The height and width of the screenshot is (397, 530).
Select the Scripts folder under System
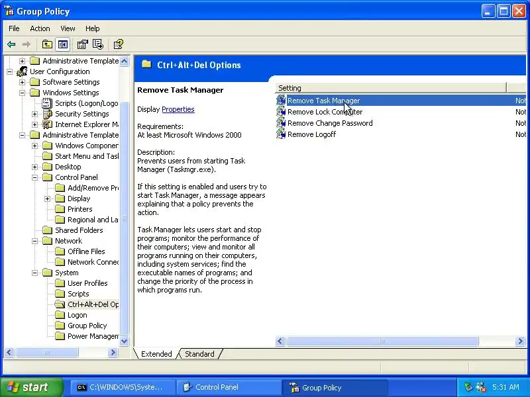(x=78, y=294)
